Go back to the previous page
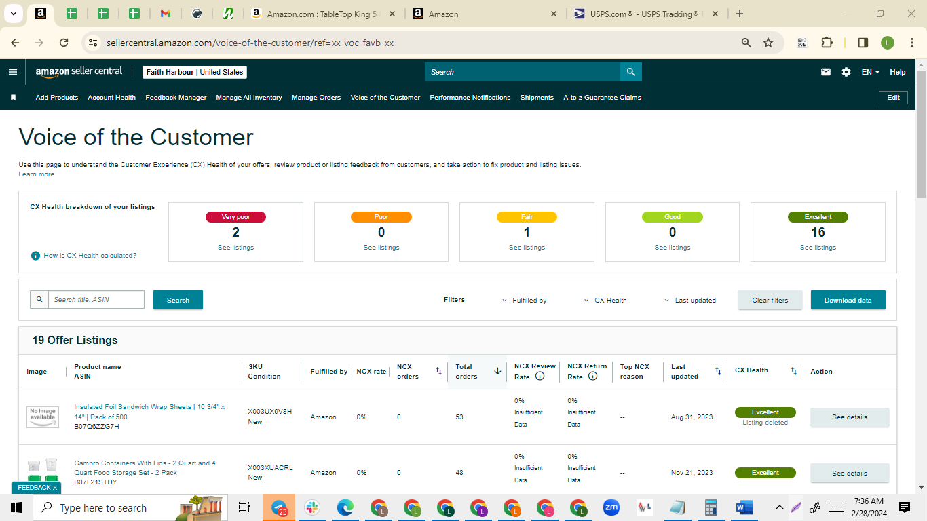927x521 pixels. 15,43
